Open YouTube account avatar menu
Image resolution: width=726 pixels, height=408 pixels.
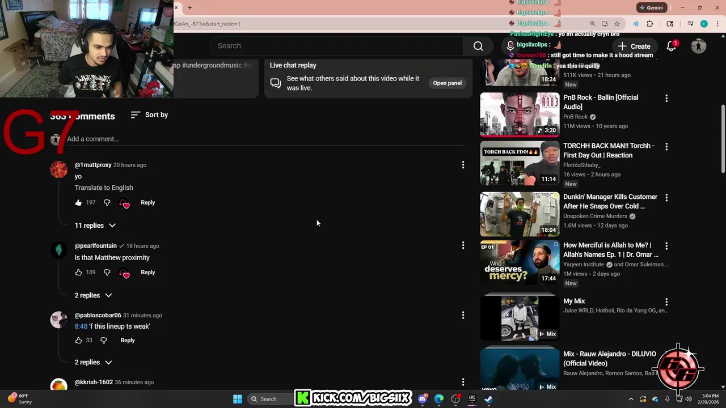pyautogui.click(x=699, y=46)
